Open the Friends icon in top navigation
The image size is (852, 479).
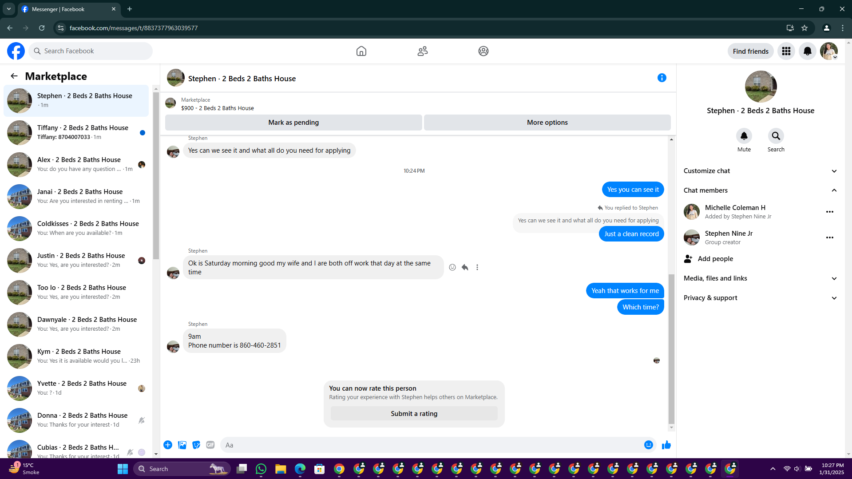coord(423,51)
